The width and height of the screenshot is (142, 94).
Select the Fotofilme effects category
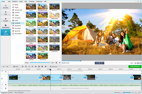pos(18,13)
